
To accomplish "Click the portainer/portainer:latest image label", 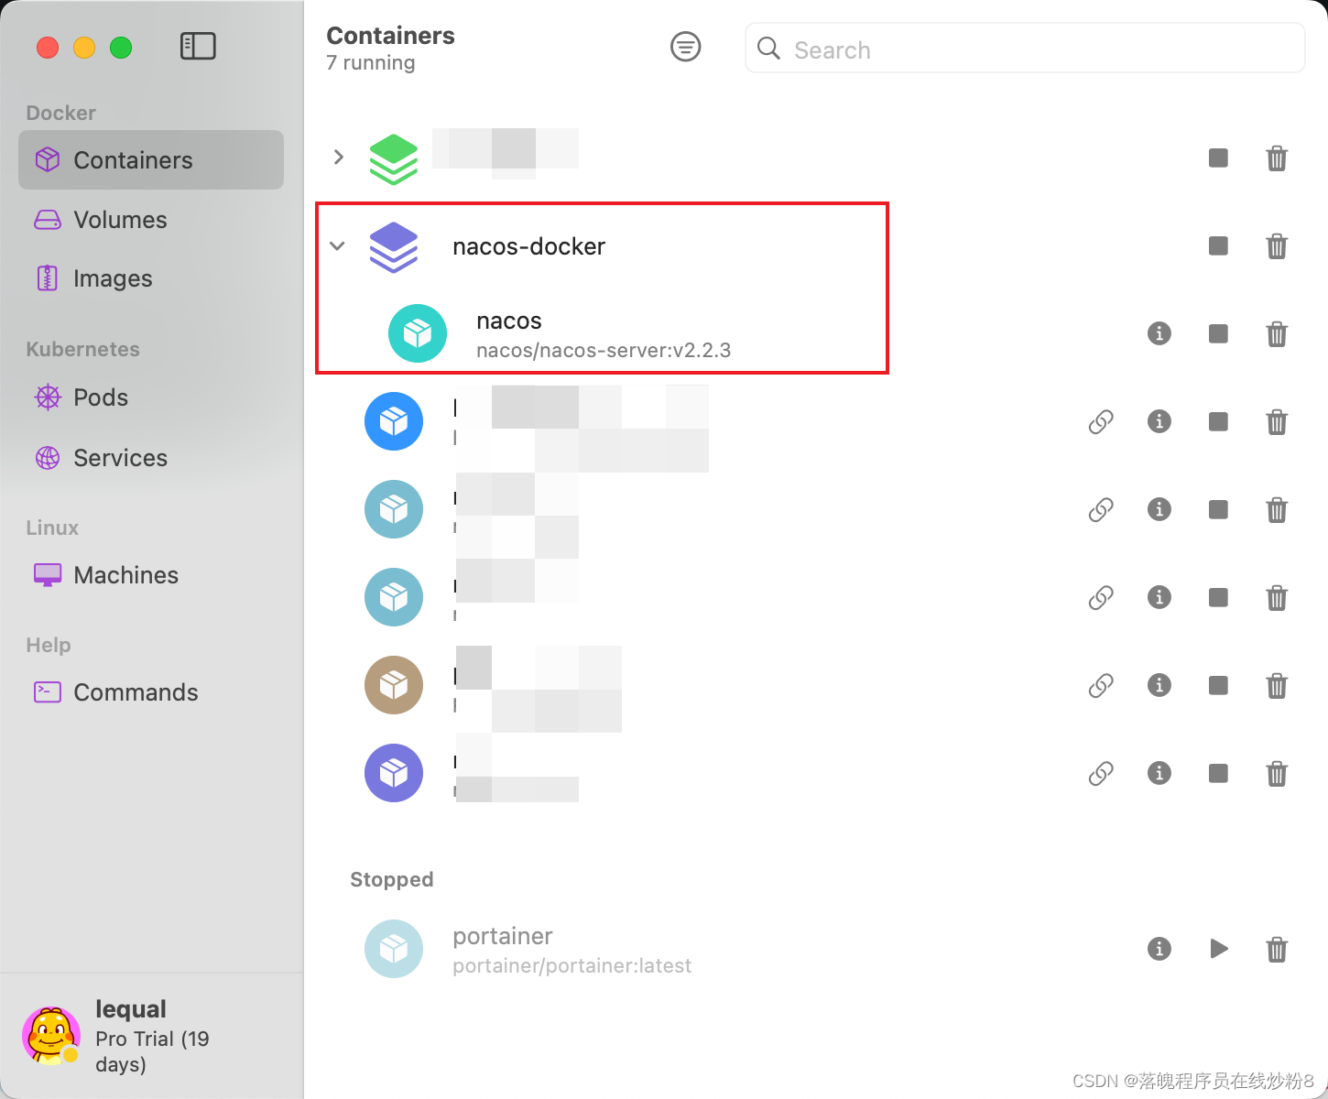I will point(572,965).
